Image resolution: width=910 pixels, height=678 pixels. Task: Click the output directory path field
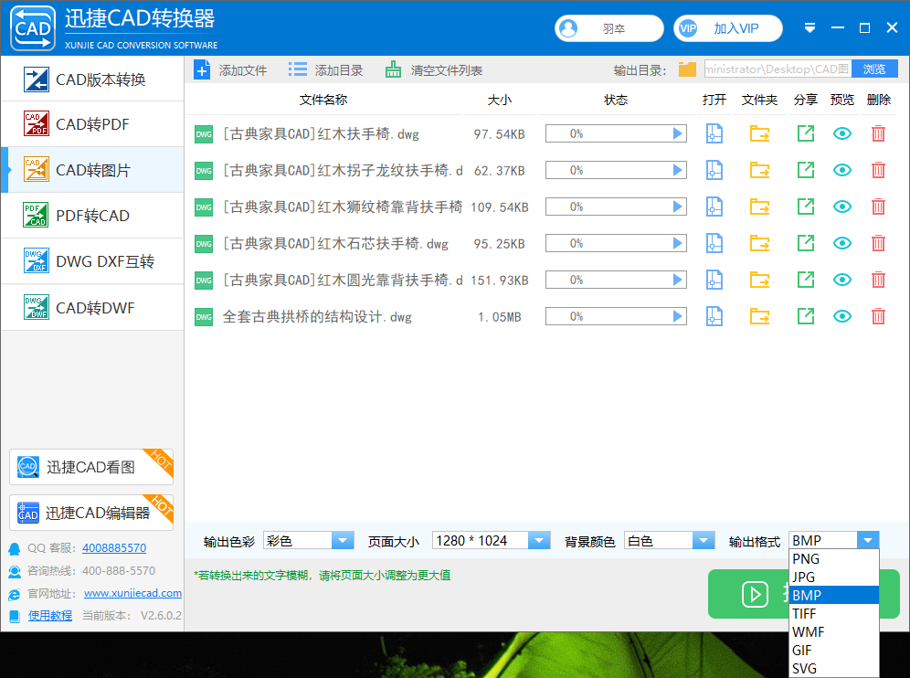click(x=778, y=69)
